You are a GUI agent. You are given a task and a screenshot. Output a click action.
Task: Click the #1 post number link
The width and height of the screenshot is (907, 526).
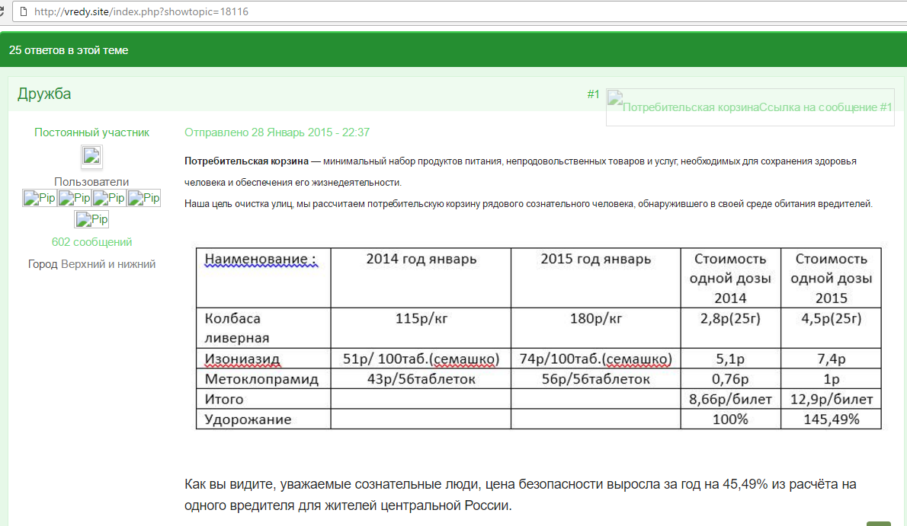click(593, 94)
